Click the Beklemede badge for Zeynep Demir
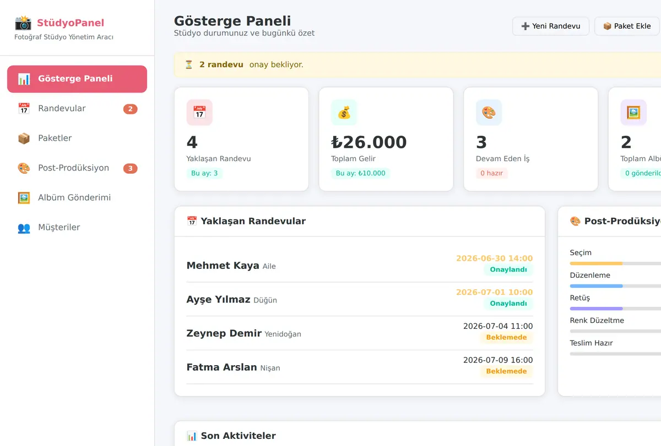Screen dimensions: 661x446 tap(506, 337)
